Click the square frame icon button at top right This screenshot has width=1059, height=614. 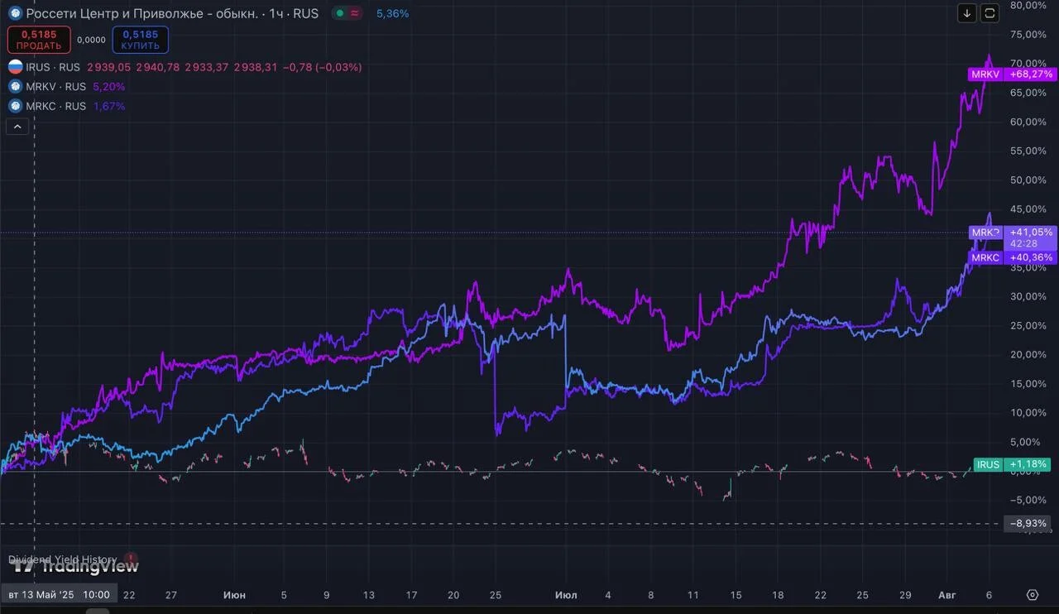(990, 12)
